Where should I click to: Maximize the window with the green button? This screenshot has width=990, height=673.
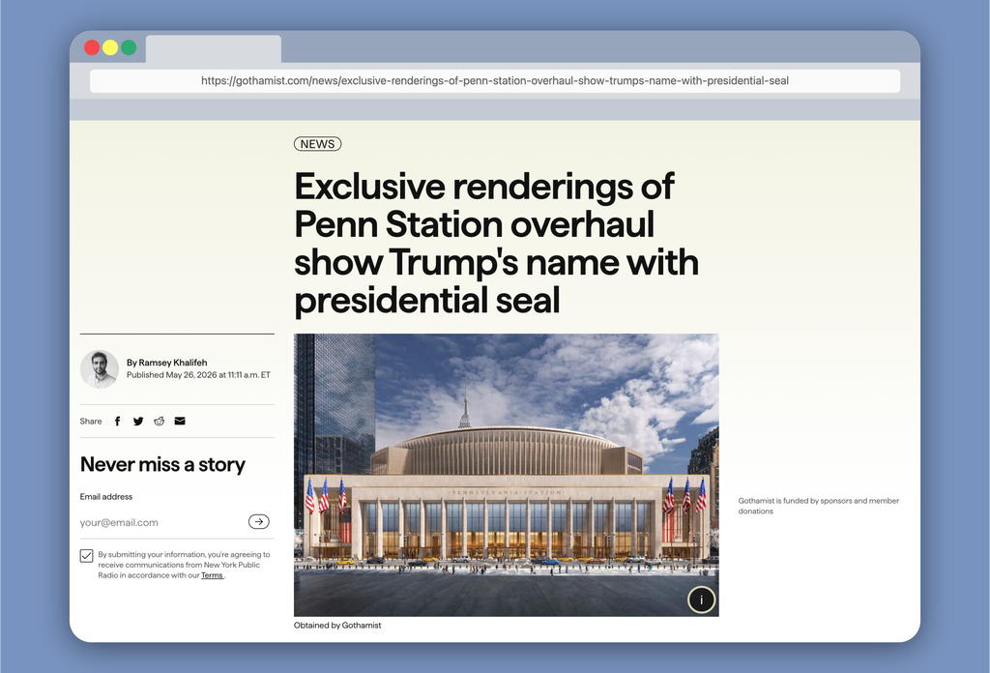pos(129,47)
